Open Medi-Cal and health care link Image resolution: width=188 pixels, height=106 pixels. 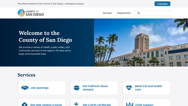click(148, 88)
